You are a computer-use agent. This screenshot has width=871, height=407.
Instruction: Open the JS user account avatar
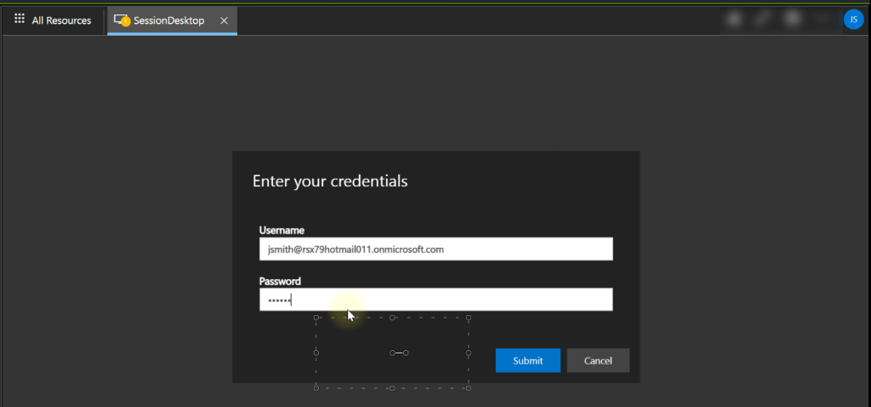tap(853, 20)
